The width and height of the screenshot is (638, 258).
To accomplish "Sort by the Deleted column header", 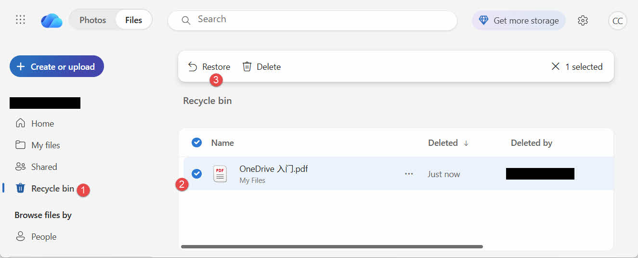I will pos(443,143).
